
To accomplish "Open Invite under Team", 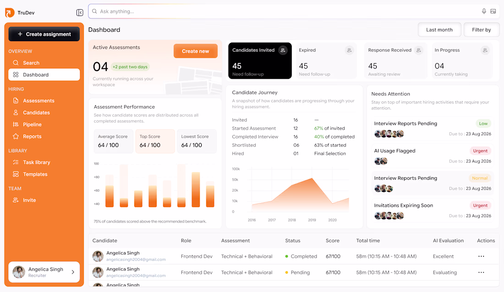I will [x=44, y=200].
